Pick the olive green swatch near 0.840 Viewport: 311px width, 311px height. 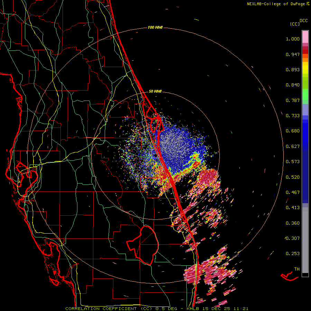pos(305,83)
